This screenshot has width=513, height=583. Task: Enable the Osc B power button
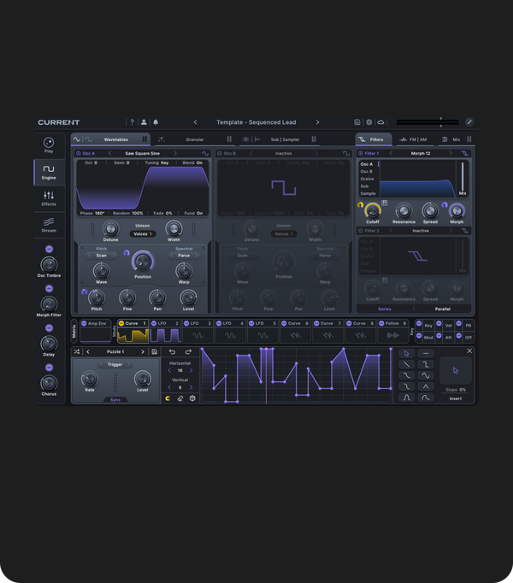pos(219,154)
